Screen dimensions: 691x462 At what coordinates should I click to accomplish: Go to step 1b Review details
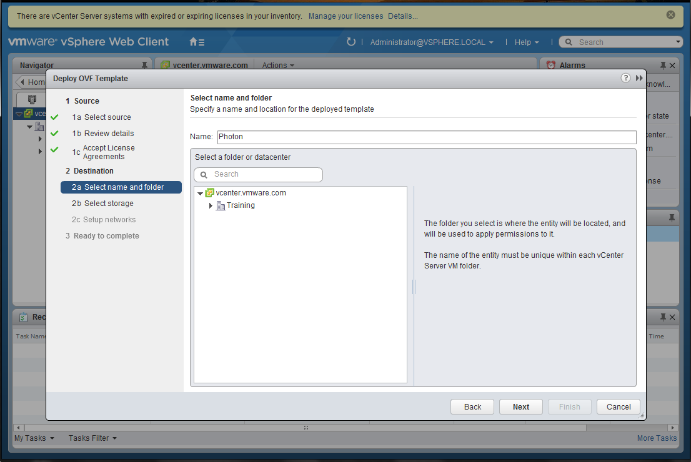pyautogui.click(x=102, y=134)
